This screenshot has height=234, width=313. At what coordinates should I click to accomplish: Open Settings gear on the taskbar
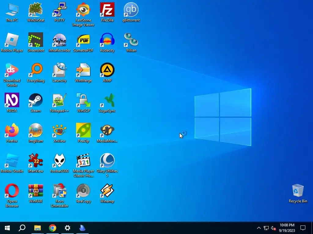coord(68,228)
